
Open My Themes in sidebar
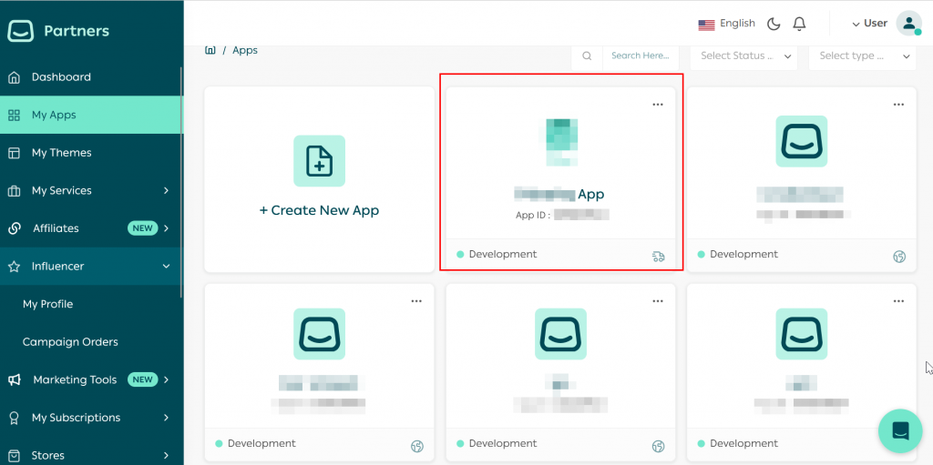tap(61, 153)
